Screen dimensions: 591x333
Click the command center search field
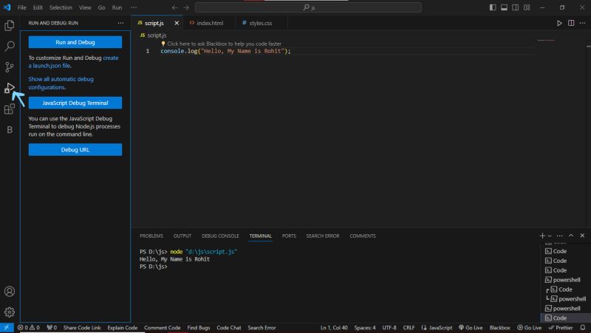[308, 7]
